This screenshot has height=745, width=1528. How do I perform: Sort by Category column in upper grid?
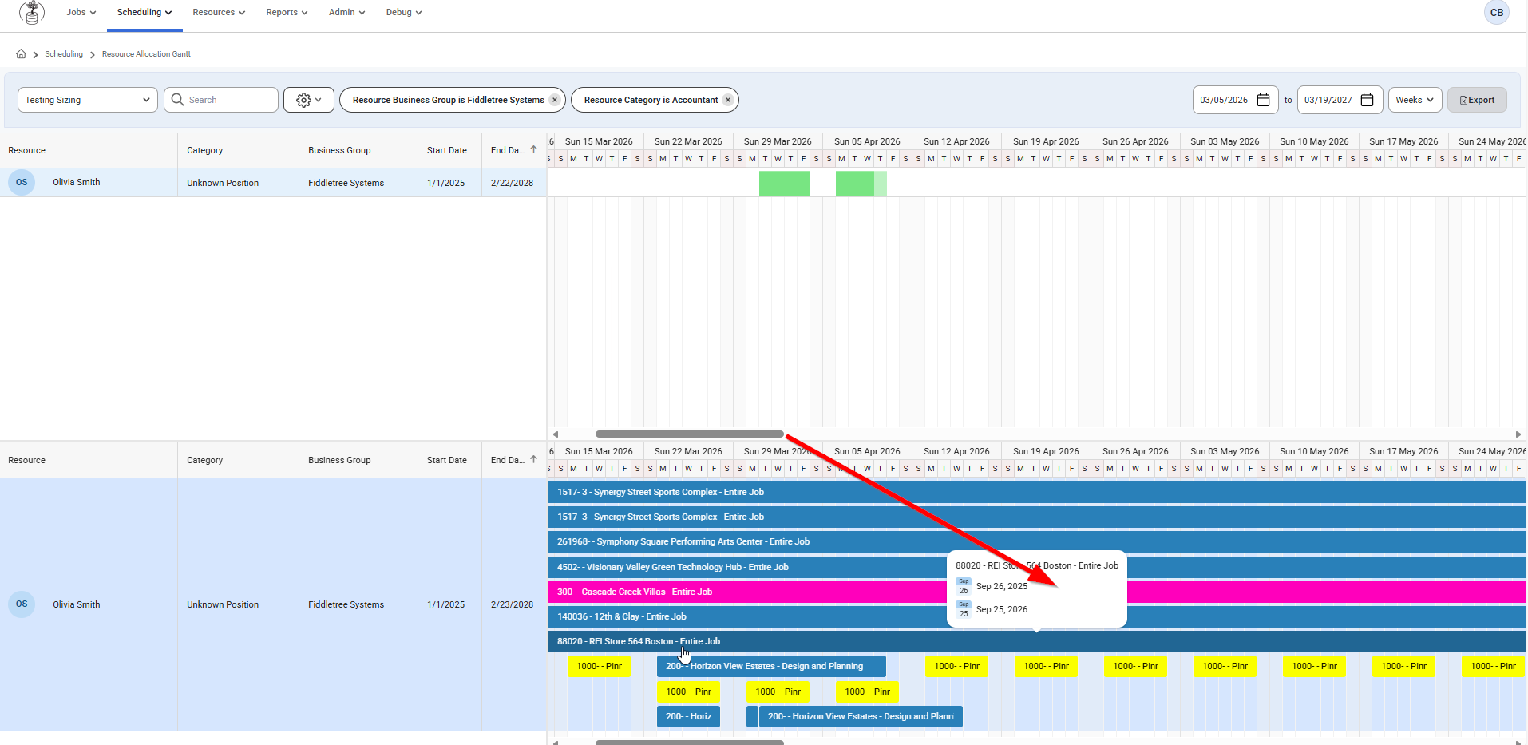click(x=238, y=150)
